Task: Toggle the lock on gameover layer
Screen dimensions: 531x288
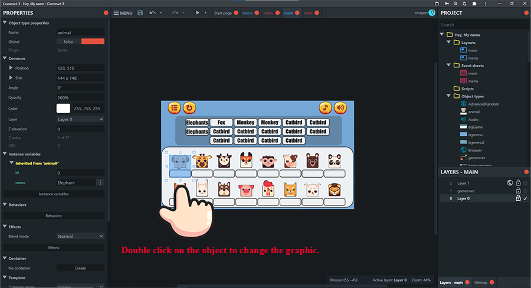Action: pyautogui.click(x=518, y=191)
